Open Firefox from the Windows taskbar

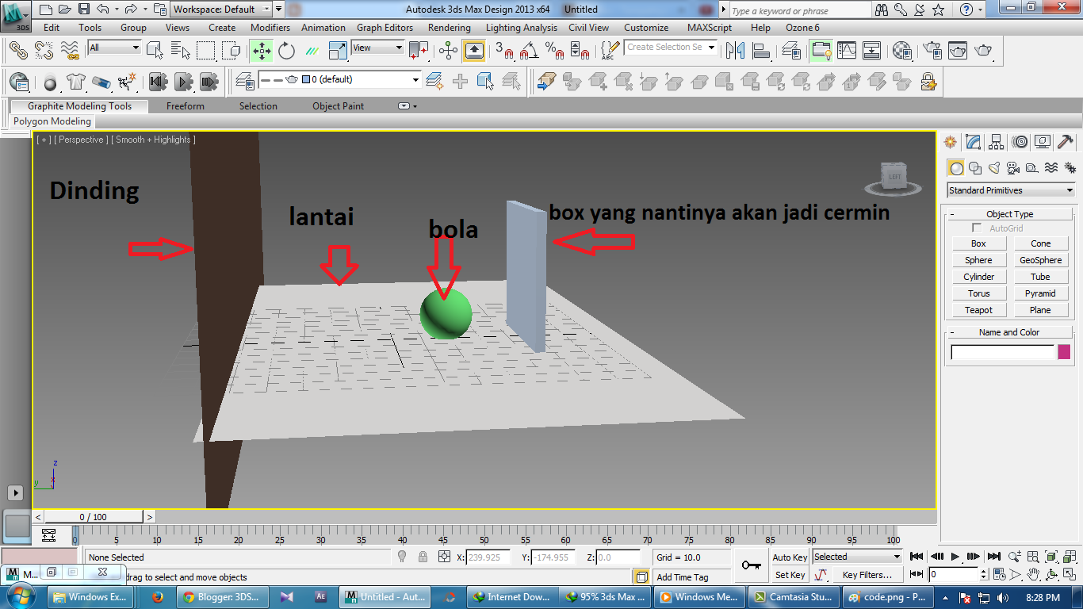click(x=157, y=596)
